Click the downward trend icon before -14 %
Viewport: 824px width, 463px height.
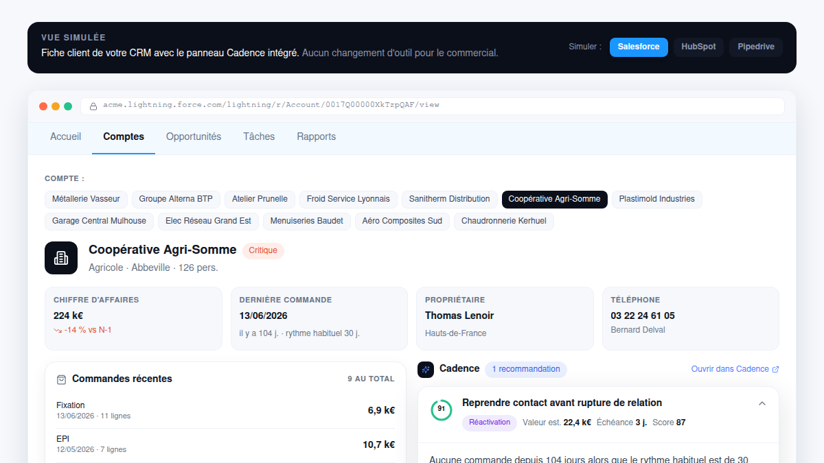[x=58, y=330]
